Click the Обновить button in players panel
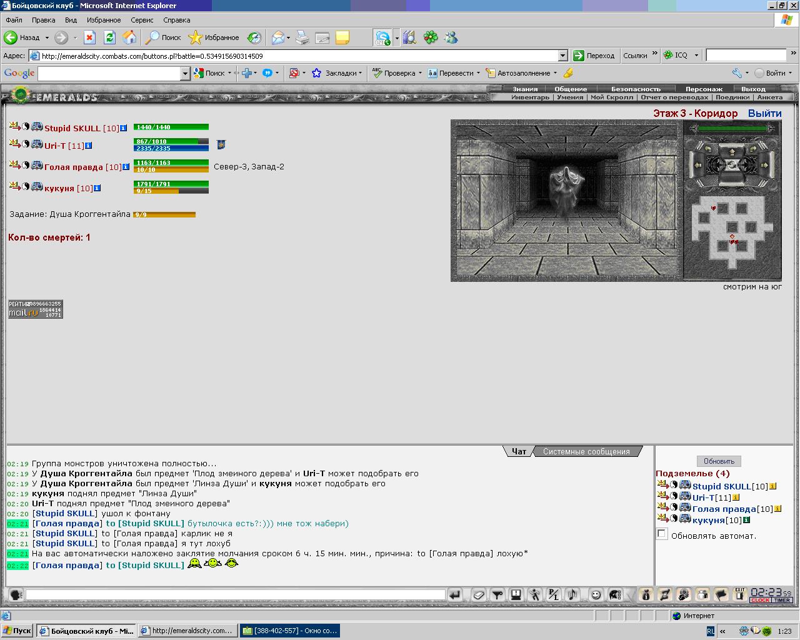This screenshot has width=800, height=640. point(719,461)
